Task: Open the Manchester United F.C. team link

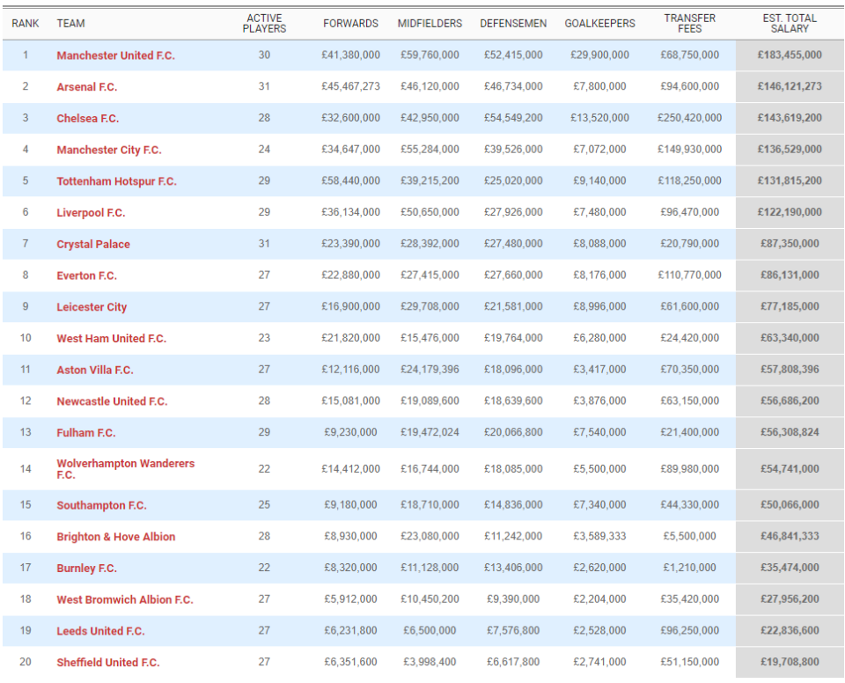Action: click(115, 55)
